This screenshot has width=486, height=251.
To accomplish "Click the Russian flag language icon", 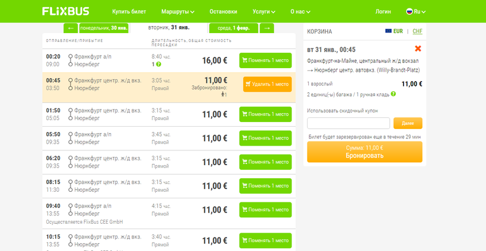I will pos(409,11).
